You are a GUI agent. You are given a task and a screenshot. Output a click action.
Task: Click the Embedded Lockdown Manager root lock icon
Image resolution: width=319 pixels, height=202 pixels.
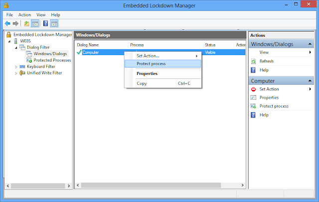(x=8, y=35)
